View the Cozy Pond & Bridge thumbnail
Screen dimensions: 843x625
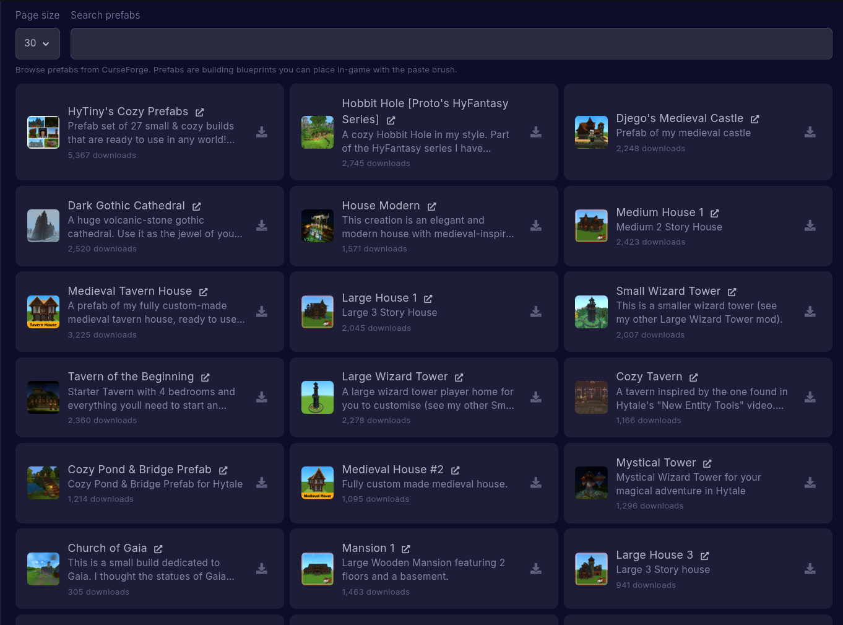[43, 483]
